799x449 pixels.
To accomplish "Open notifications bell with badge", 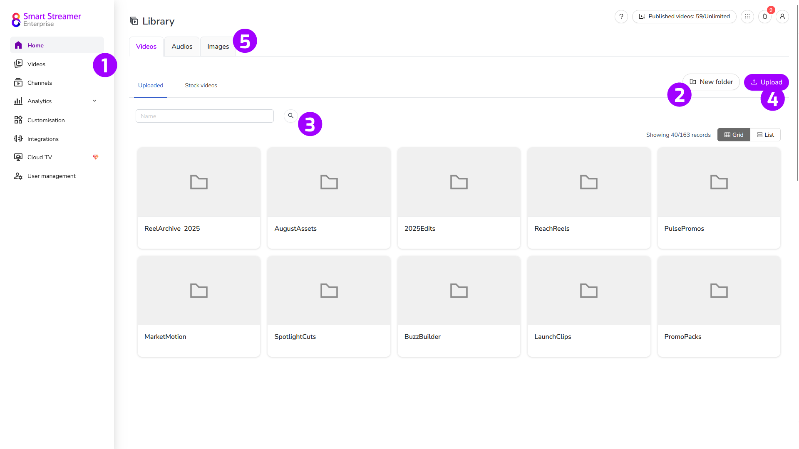I will [765, 17].
